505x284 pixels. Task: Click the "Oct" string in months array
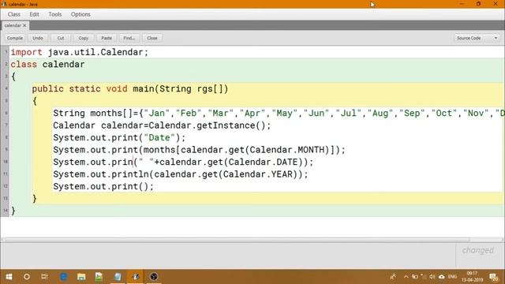pyautogui.click(x=444, y=114)
